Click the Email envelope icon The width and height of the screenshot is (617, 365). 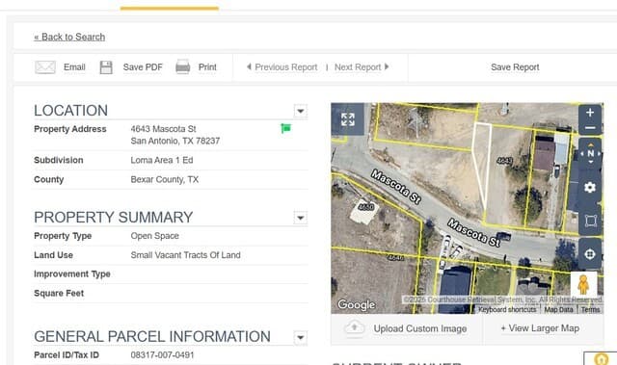(45, 67)
